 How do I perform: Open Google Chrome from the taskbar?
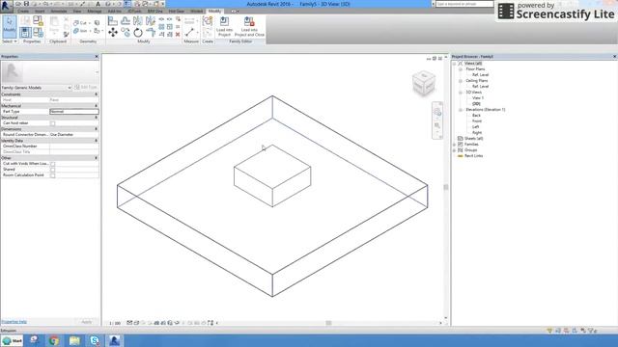click(54, 340)
